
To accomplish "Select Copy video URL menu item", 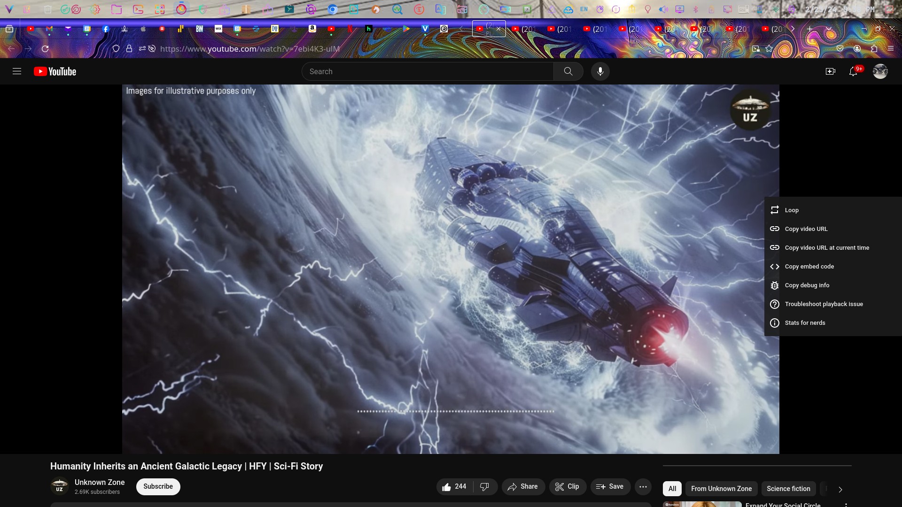I will pyautogui.click(x=806, y=229).
